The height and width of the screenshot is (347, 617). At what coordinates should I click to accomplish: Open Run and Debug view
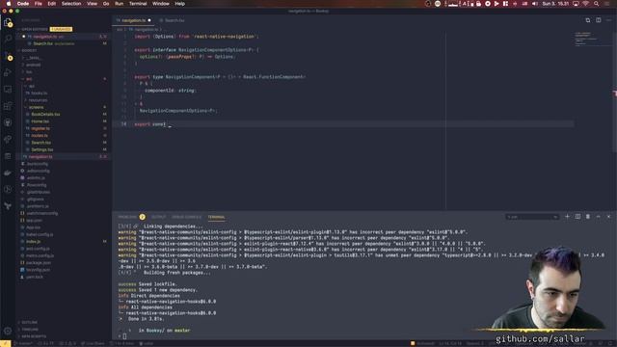8,73
